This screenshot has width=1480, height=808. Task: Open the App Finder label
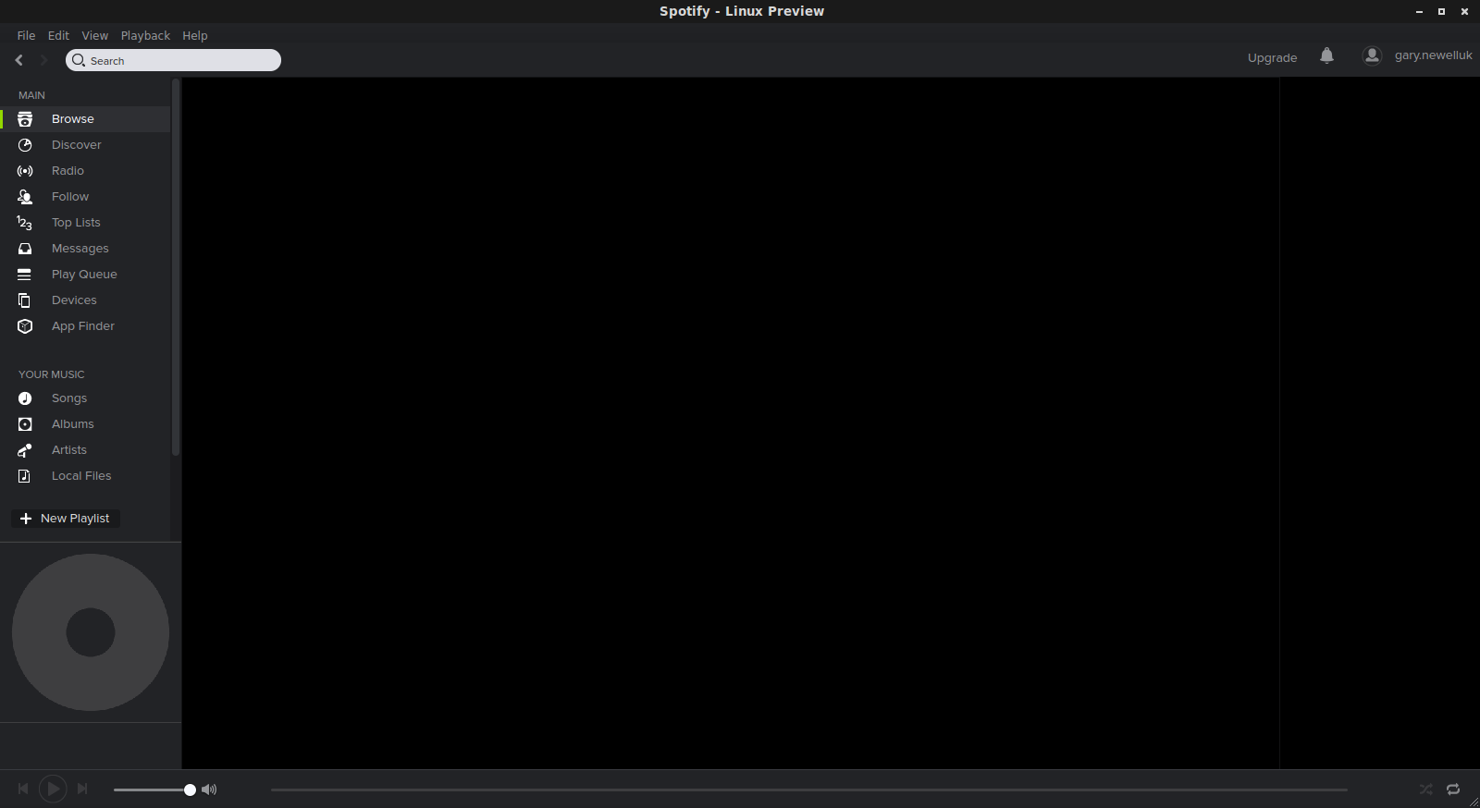pos(83,326)
